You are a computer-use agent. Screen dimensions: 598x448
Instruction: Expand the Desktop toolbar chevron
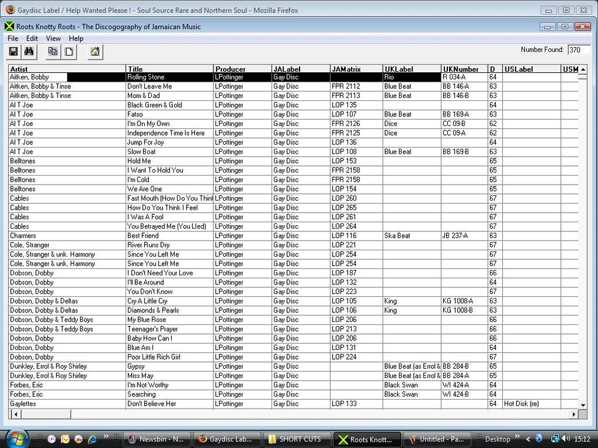click(x=517, y=437)
